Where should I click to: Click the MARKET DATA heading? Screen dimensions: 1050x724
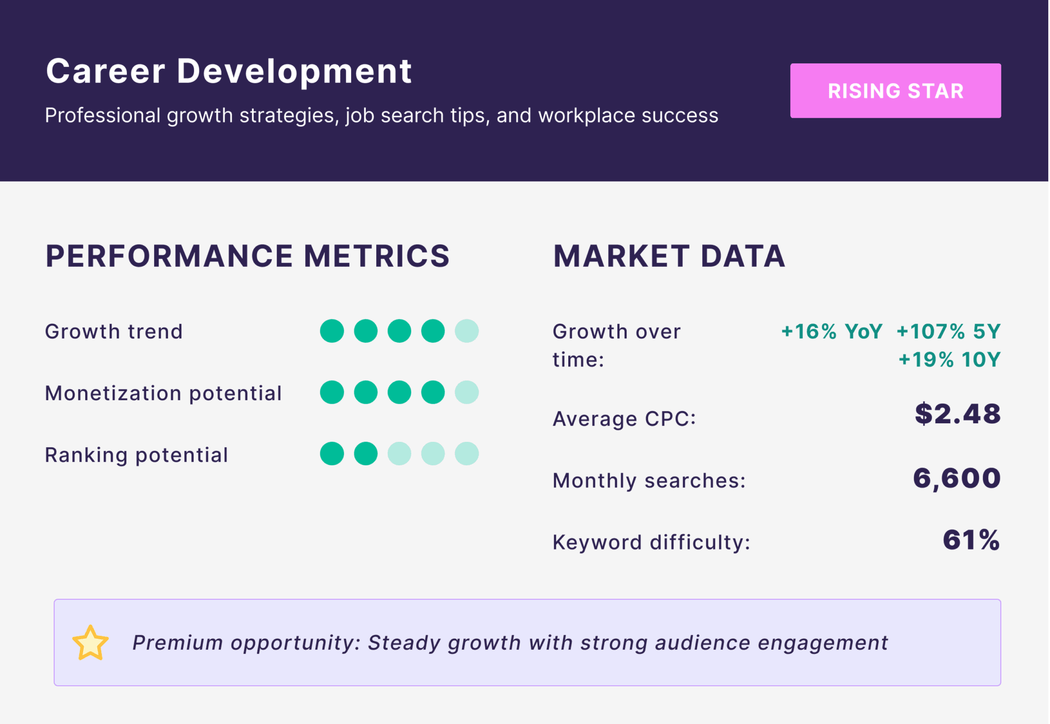[x=669, y=256]
